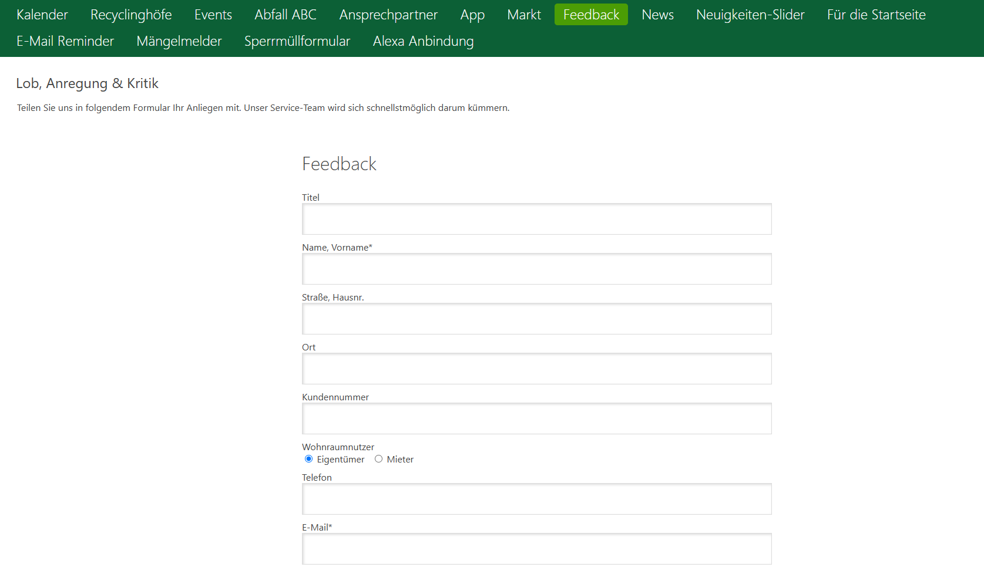This screenshot has width=984, height=584.
Task: Click the App menu item
Action: pyautogui.click(x=472, y=15)
